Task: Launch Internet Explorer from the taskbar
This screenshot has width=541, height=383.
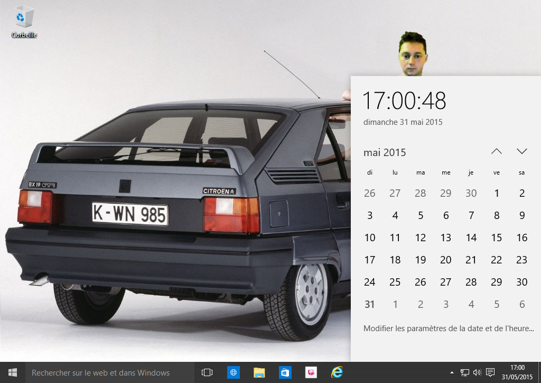Action: [337, 372]
